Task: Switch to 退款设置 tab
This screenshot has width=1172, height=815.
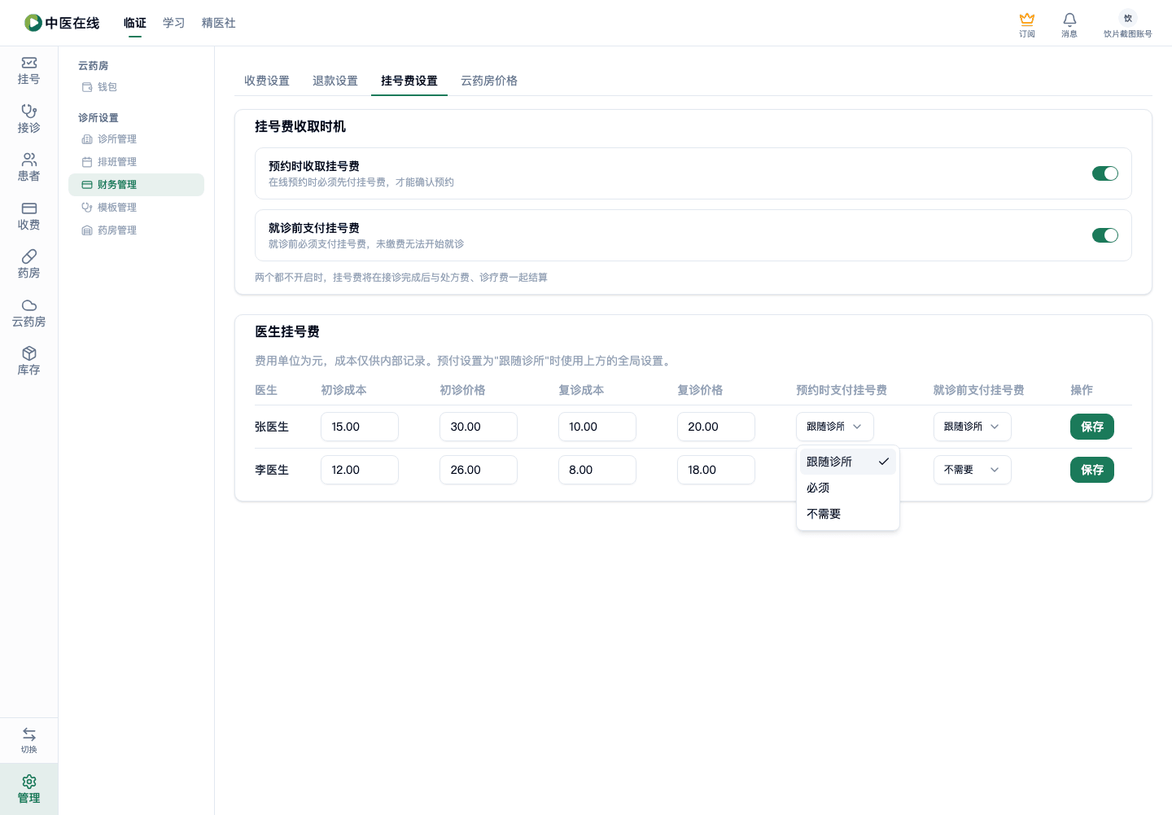Action: pyautogui.click(x=335, y=81)
